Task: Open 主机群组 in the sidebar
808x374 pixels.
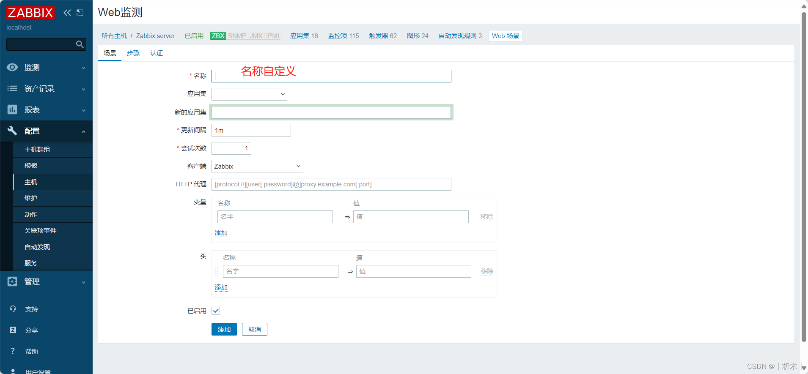Action: click(52, 150)
